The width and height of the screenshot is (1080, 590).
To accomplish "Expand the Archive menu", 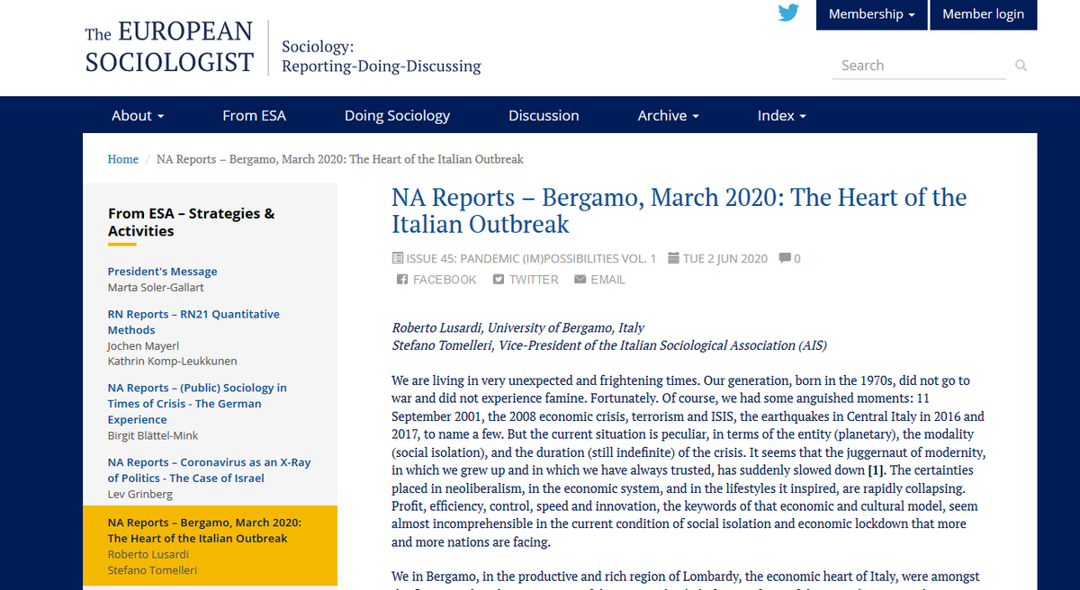I will 669,115.
